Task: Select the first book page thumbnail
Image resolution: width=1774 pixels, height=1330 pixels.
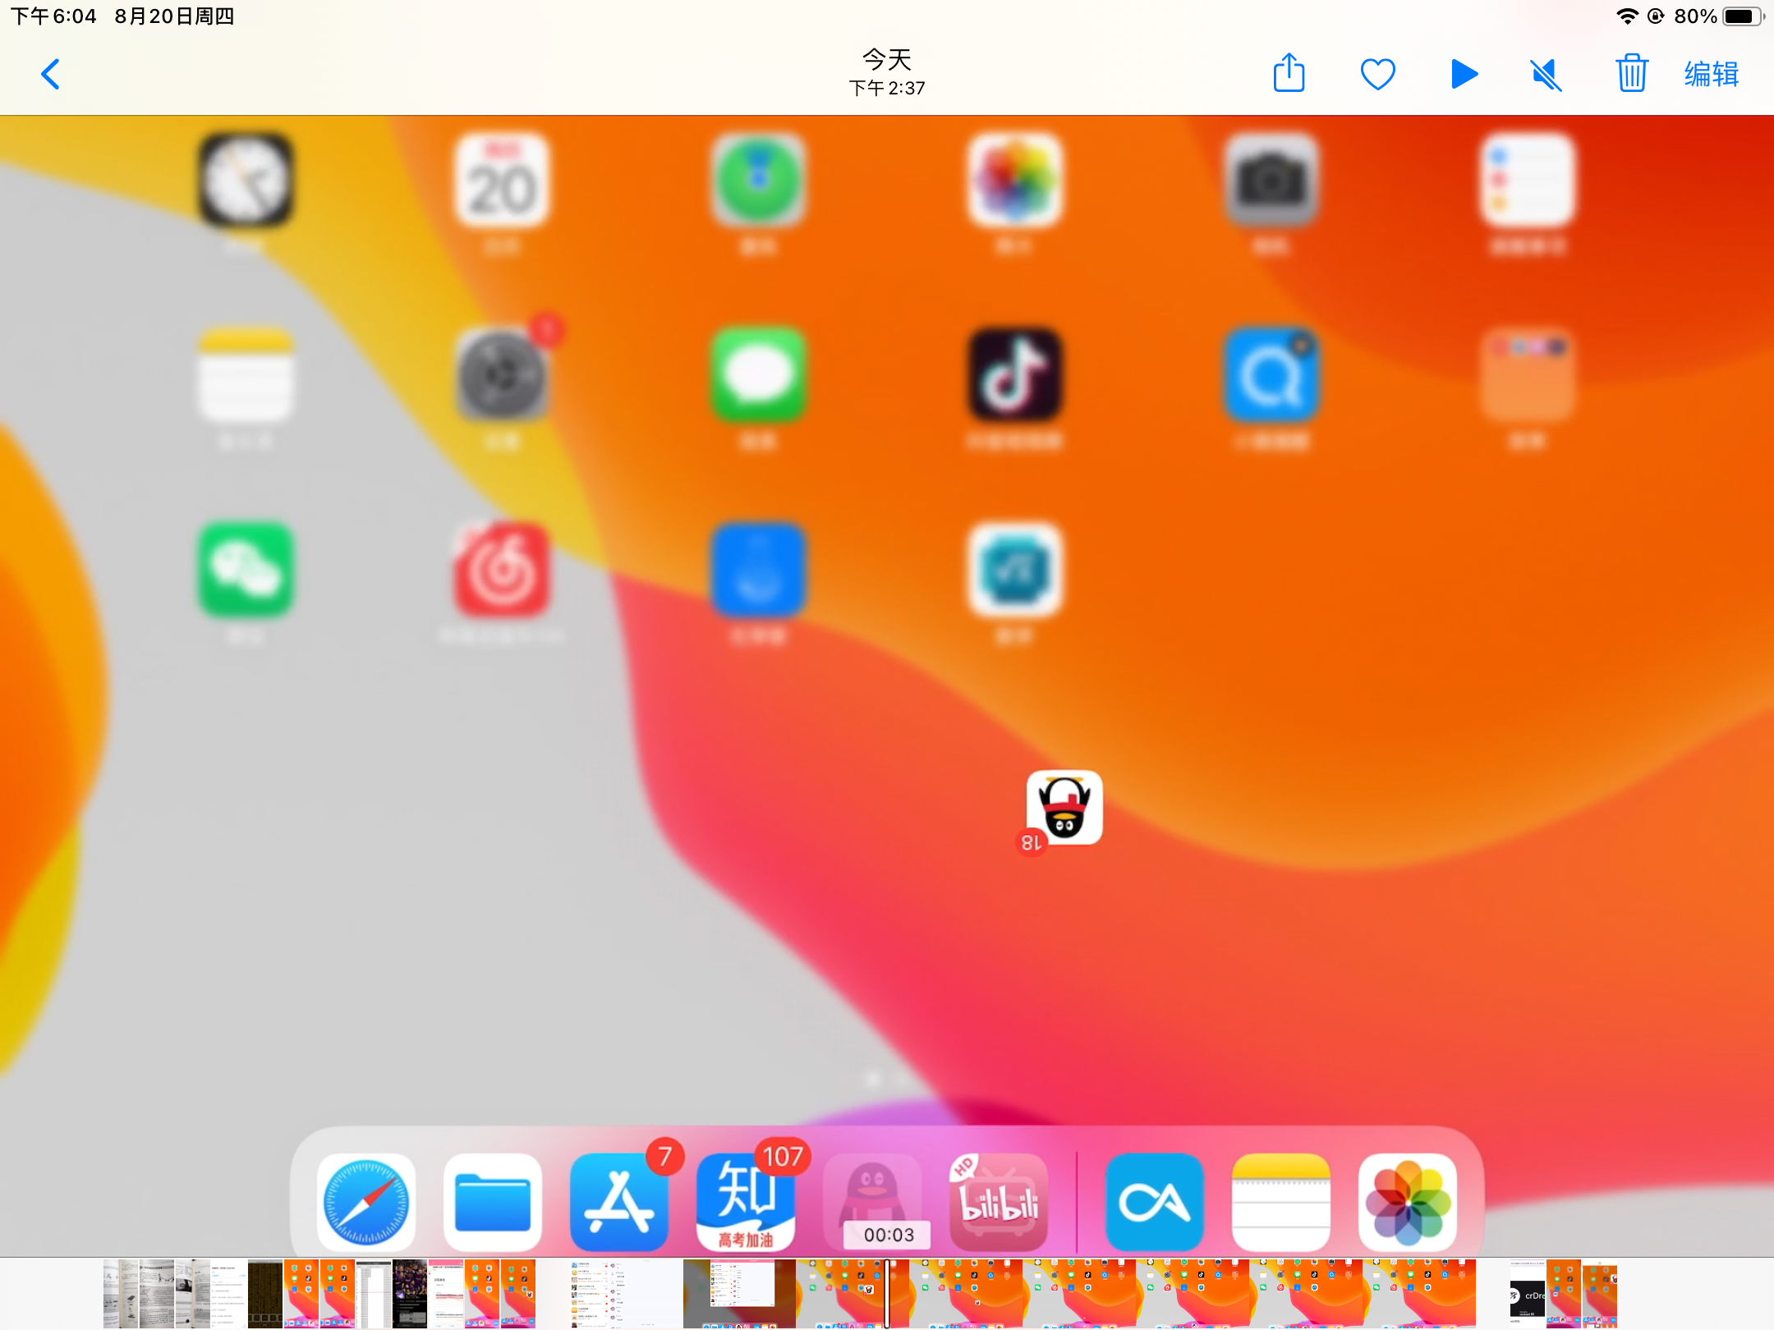Action: point(121,1294)
